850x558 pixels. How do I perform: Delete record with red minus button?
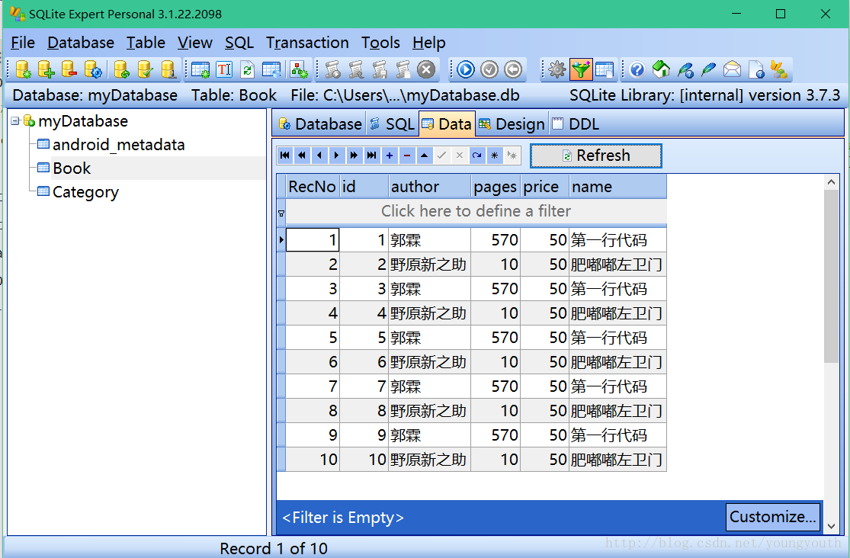[406, 156]
